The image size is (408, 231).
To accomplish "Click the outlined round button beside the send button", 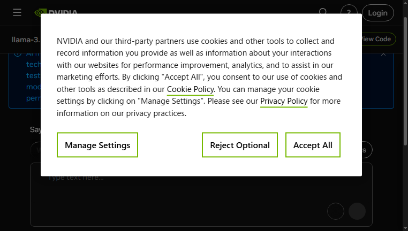I will pos(336,211).
